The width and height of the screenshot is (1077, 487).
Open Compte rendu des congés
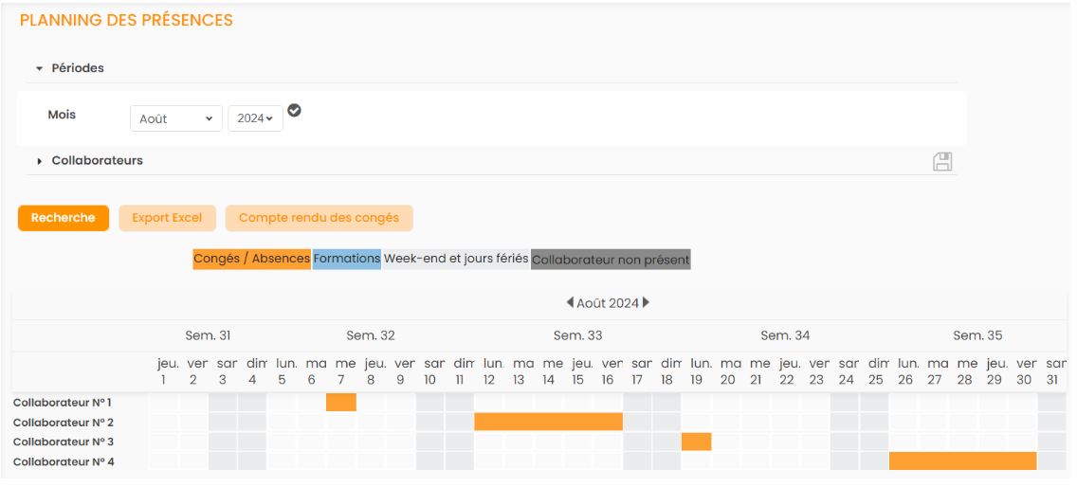(319, 218)
